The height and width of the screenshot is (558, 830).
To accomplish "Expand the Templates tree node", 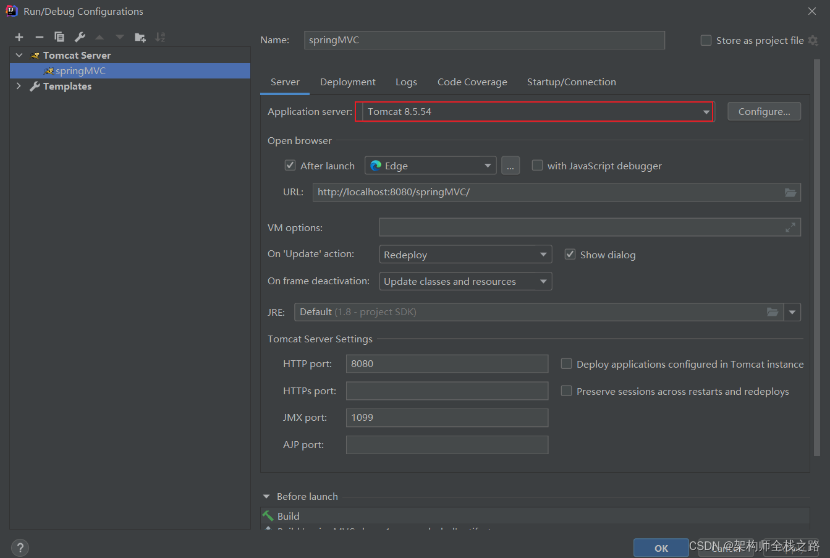I will tap(19, 87).
